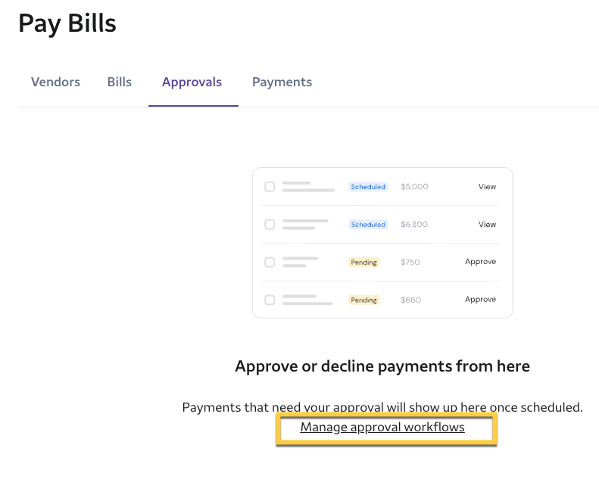Approve the $750 pending payment
Image resolution: width=599 pixels, height=479 pixels.
(480, 262)
